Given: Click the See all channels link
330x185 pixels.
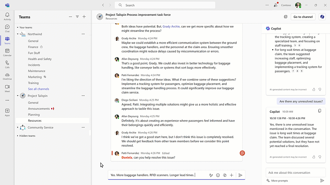Looking at the screenshot, I should 38,89.
